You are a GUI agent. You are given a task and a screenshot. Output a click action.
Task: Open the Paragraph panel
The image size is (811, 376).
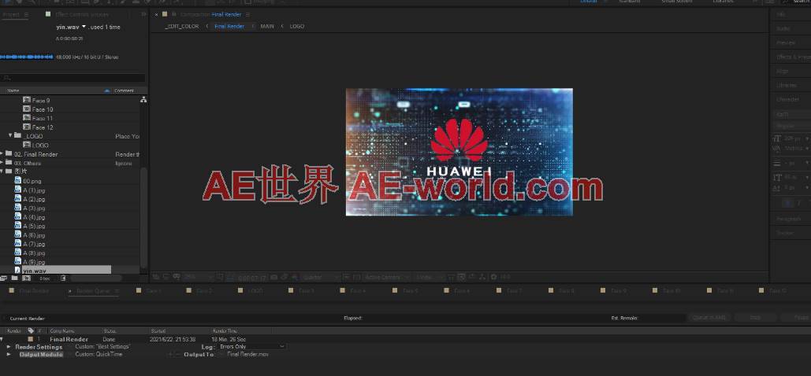click(788, 219)
